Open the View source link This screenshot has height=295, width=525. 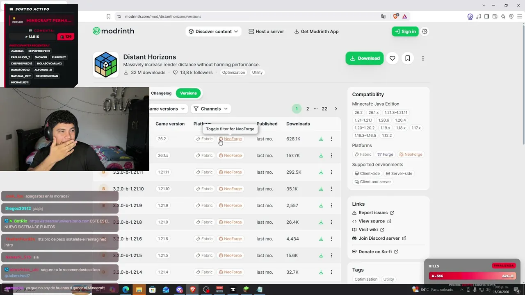pyautogui.click(x=372, y=221)
